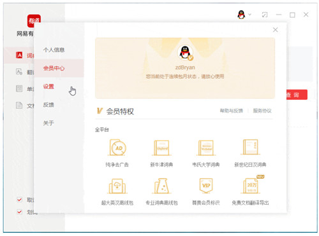The image size is (319, 236).
Task: Open the 韦氏大学词典 dictionary icon
Action: point(206,148)
